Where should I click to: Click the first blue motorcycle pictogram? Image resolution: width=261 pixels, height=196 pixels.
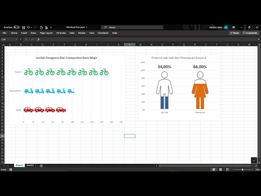click(x=29, y=91)
